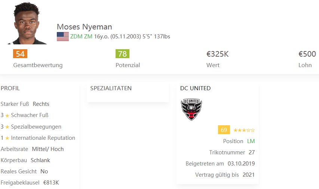Click the DC United club crest
The height and width of the screenshot is (189, 319).
pyautogui.click(x=191, y=109)
